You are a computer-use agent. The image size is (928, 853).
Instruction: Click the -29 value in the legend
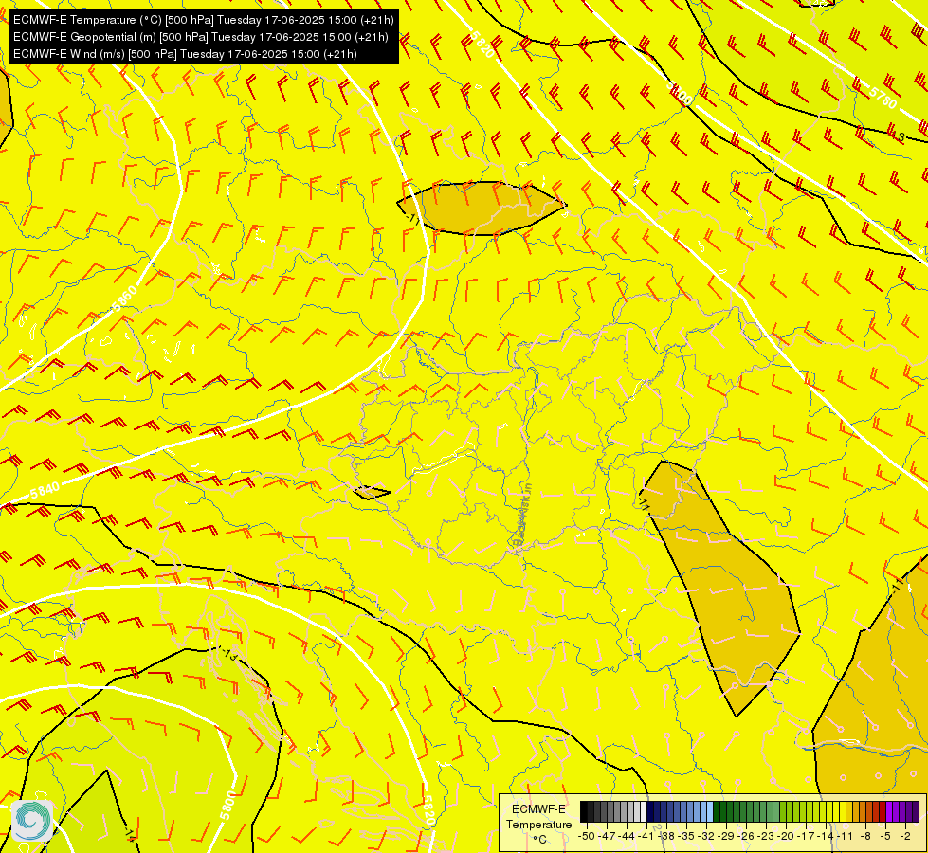click(x=727, y=836)
